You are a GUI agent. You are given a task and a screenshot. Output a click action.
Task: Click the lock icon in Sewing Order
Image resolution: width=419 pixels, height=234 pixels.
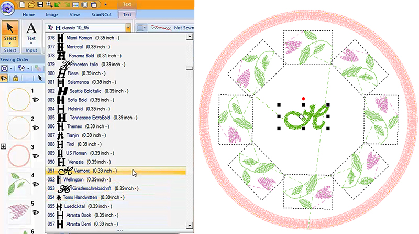(x=16, y=78)
